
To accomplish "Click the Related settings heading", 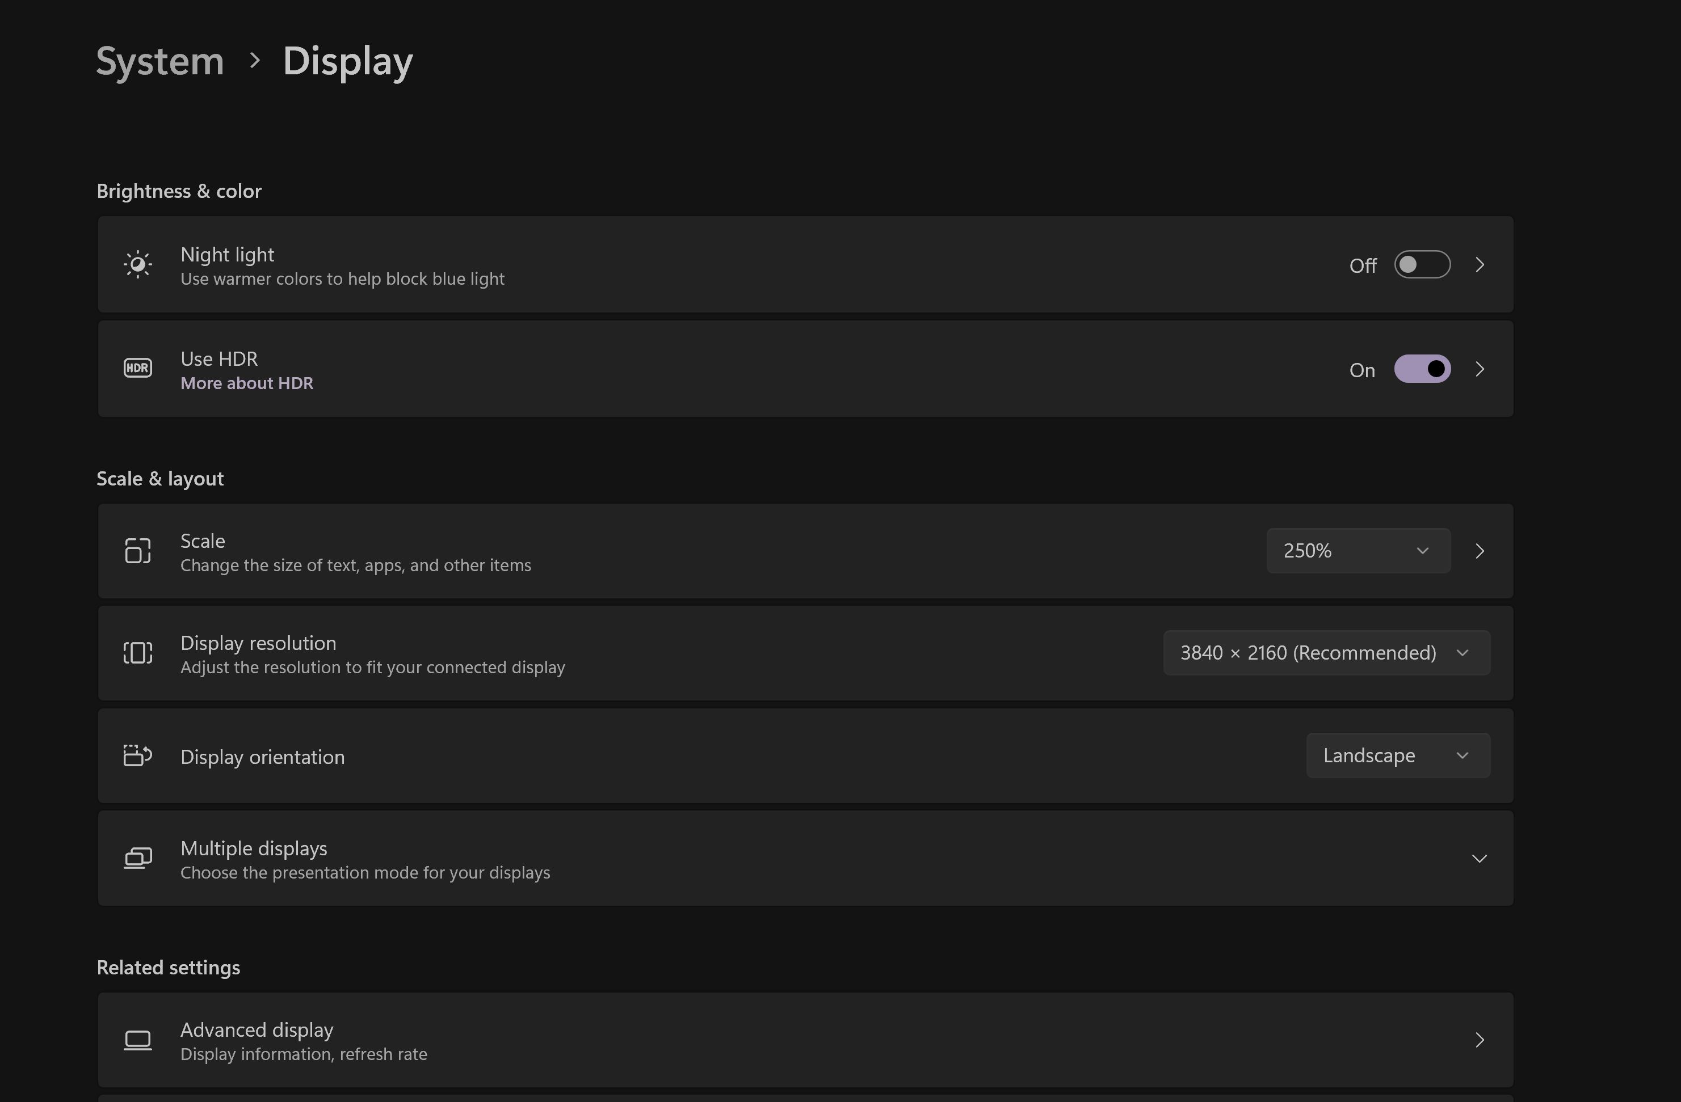I will tap(168, 967).
